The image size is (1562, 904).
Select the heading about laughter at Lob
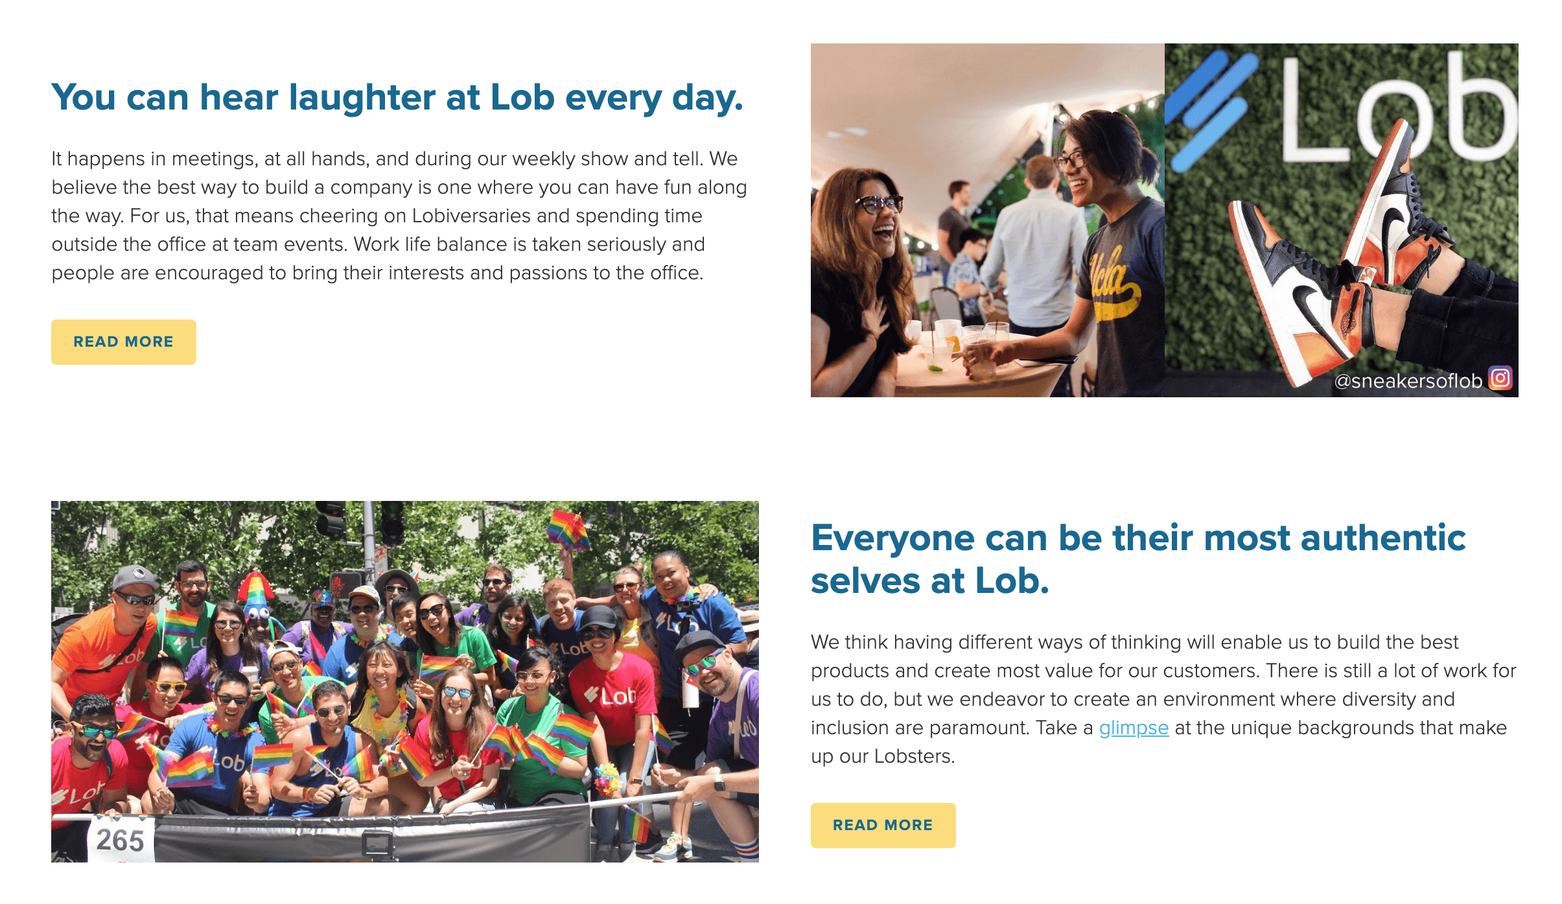pos(397,98)
